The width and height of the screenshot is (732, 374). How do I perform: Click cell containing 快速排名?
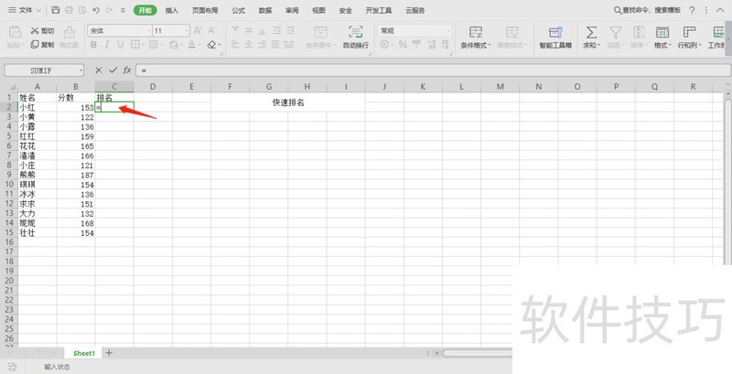pos(288,102)
